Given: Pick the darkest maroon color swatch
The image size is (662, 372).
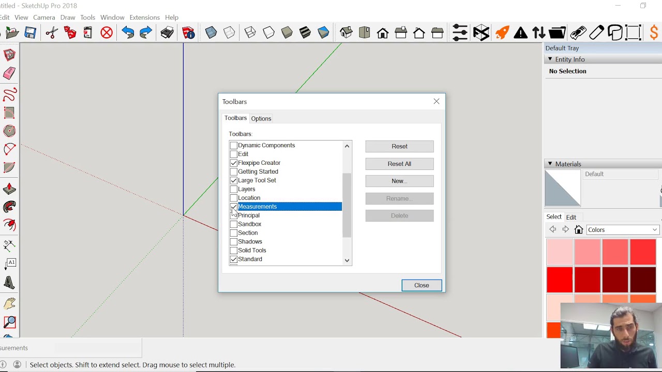Looking at the screenshot, I should point(643,280).
